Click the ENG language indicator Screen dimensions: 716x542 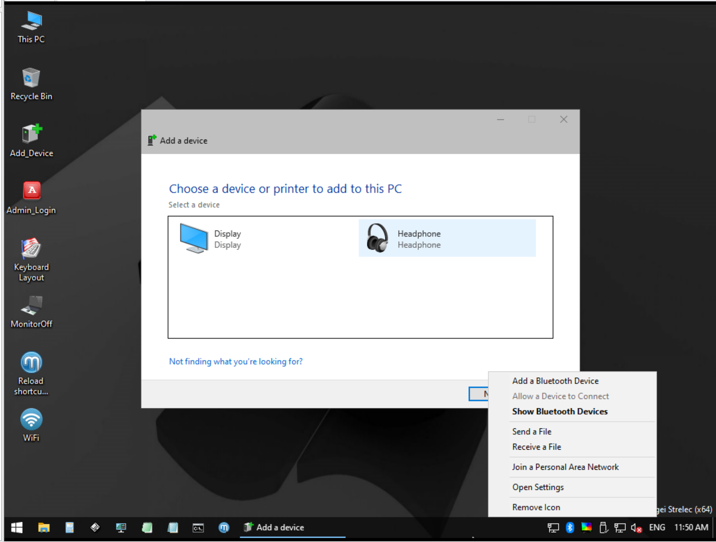pyautogui.click(x=657, y=527)
